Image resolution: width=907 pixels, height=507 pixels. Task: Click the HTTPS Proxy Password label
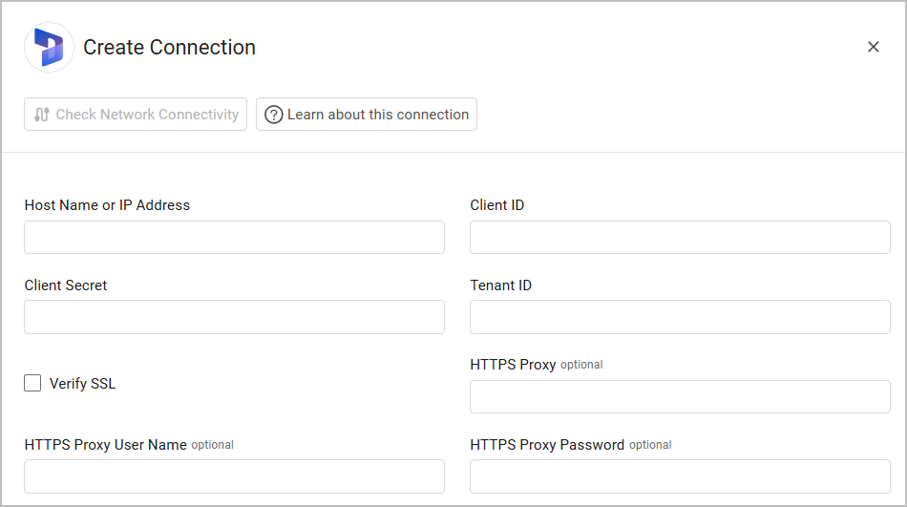point(547,445)
